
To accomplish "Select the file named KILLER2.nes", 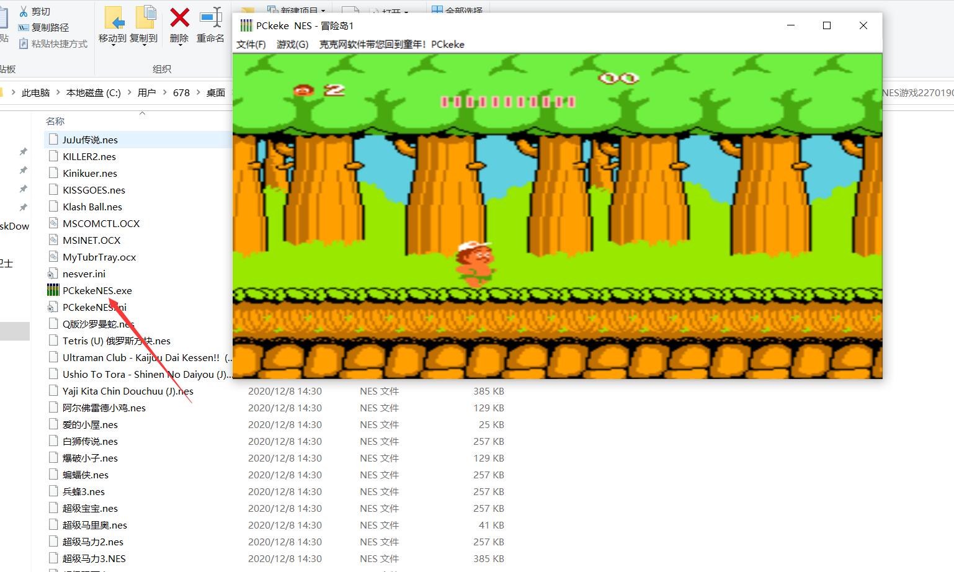I will (89, 157).
